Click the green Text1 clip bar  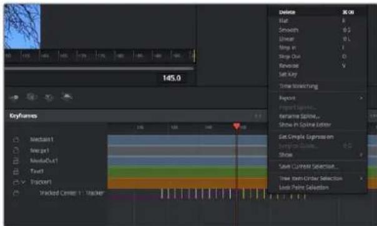(187, 172)
